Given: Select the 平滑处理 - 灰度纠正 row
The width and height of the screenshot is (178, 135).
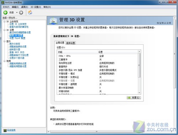Looking at the screenshot, I should pos(98,77).
